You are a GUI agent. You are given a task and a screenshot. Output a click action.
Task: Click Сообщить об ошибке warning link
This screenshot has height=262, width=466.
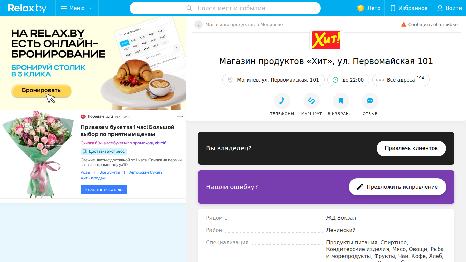point(429,25)
